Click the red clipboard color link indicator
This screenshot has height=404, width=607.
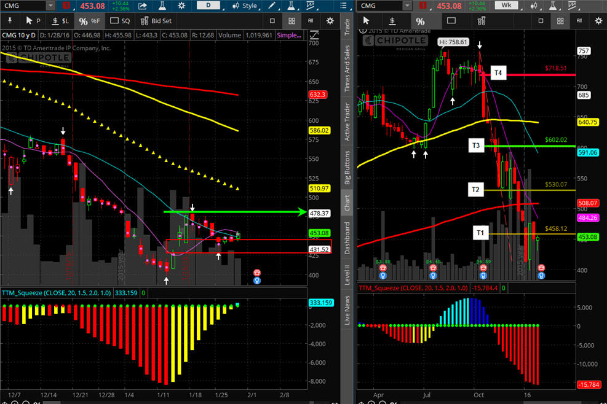tap(66, 6)
